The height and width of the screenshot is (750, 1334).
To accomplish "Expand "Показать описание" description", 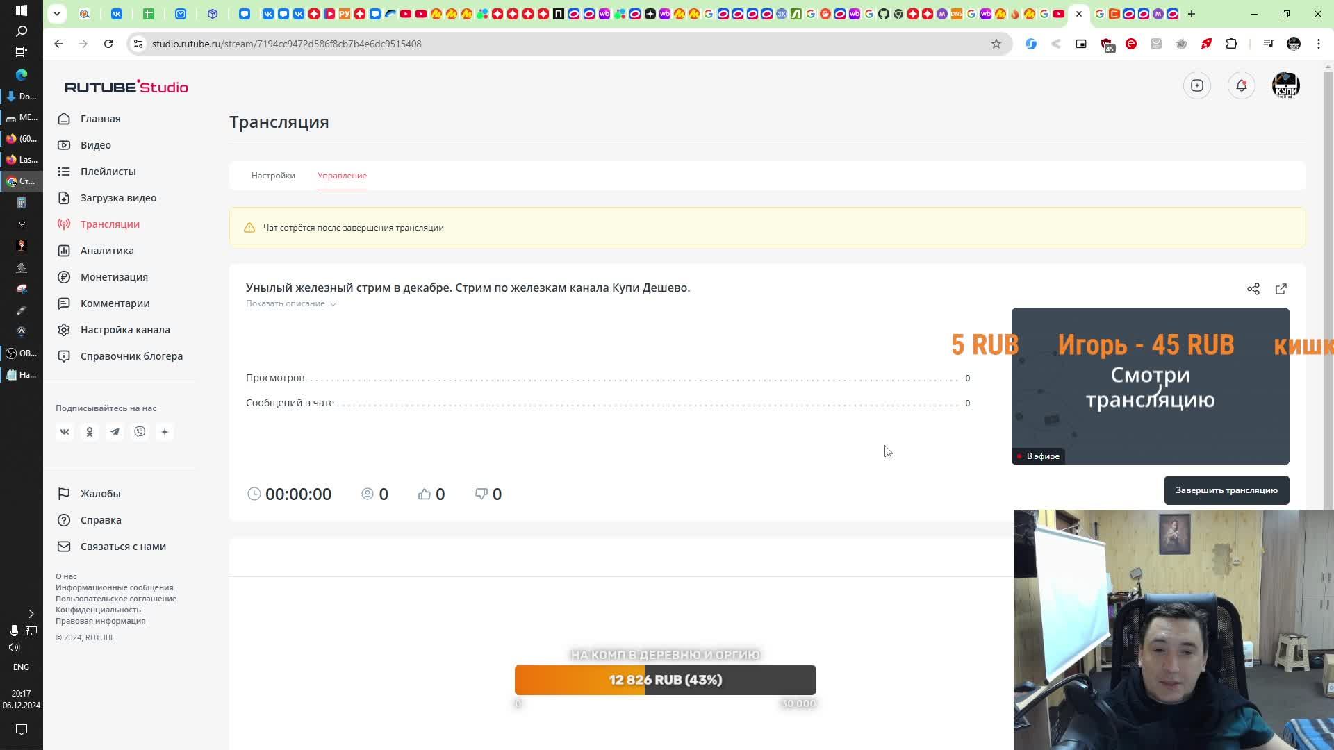I will (290, 303).
